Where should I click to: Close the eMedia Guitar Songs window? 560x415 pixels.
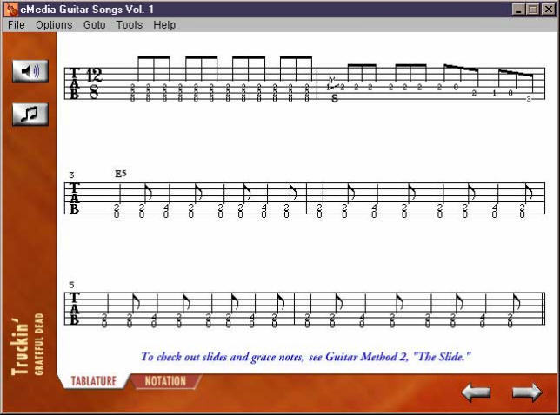tap(548, 10)
